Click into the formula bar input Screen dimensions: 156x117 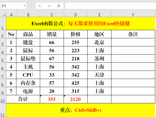[x=110, y=6]
